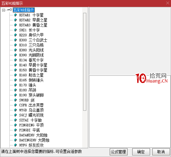Pick the WYGD 乌云盖顶 entry
Image resolution: width=171 pixels, height=157 pixels.
tap(31, 110)
